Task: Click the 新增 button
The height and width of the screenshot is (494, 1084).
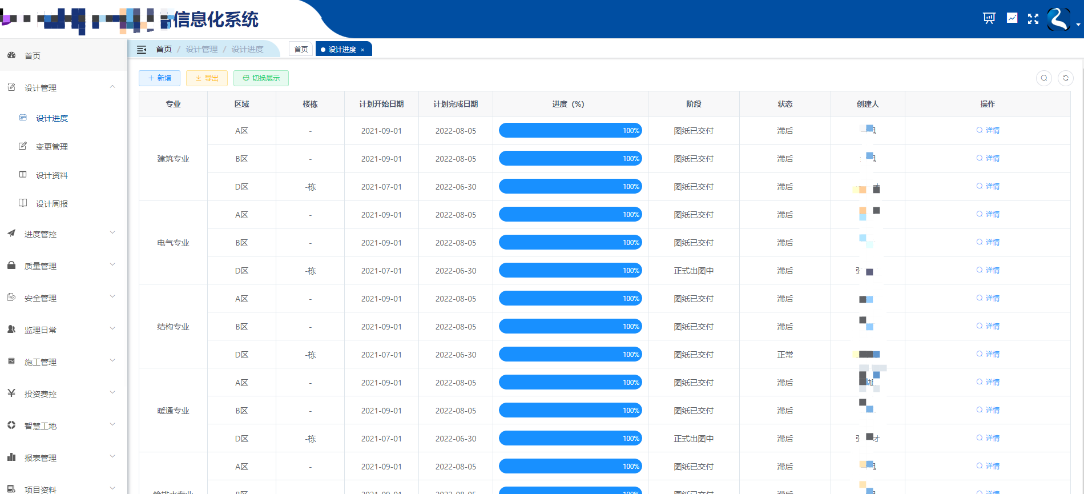Action: click(x=159, y=78)
